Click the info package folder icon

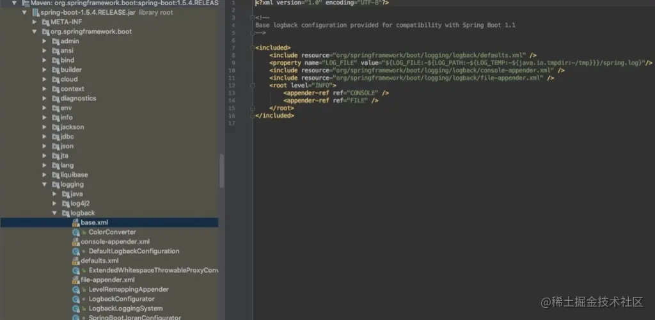(56, 118)
